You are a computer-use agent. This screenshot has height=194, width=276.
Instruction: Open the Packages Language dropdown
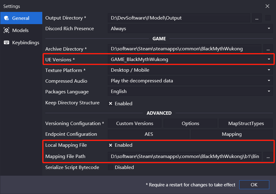click(x=190, y=92)
